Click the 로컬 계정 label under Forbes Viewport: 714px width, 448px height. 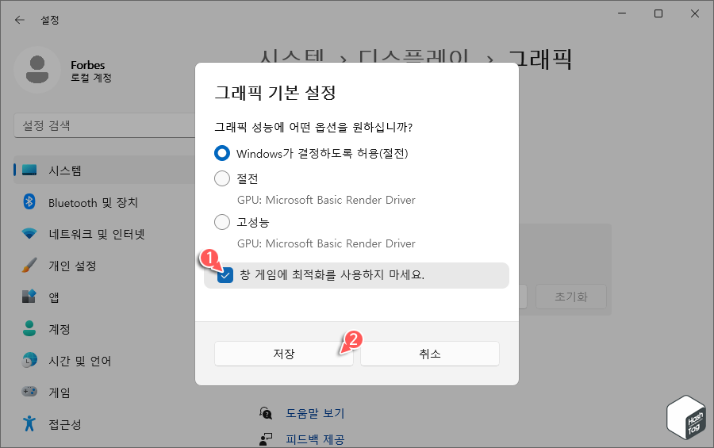(91, 78)
